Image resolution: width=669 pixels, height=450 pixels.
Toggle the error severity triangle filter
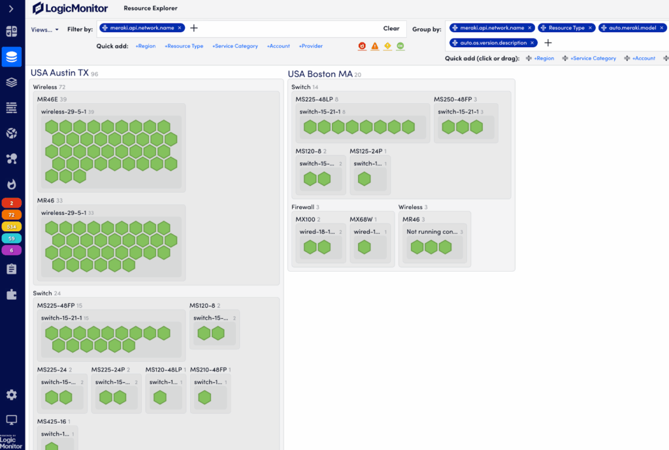[375, 46]
